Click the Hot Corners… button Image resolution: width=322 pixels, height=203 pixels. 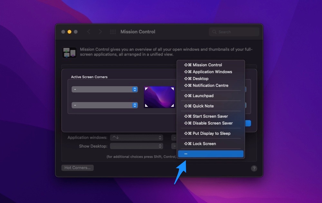pos(77,168)
